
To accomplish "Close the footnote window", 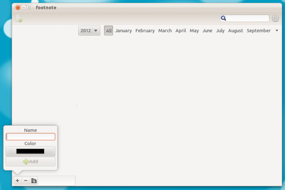I will point(18,7).
